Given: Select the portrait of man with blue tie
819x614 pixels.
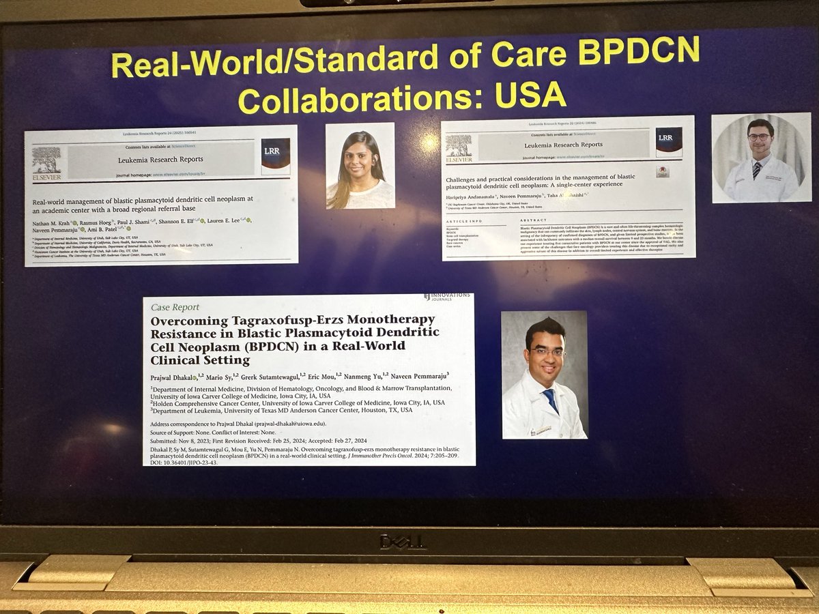Looking at the screenshot, I should pos(544,375).
